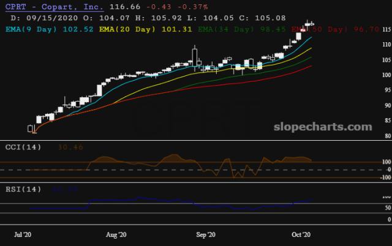Click the Sep '20 date axis label
Viewport: 392px width, 246px height.
click(x=206, y=234)
